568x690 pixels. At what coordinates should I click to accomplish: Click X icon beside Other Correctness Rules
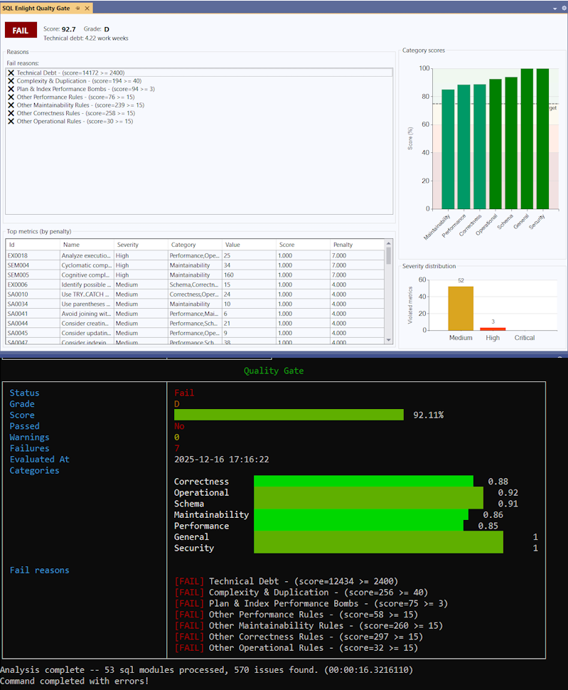(11, 113)
